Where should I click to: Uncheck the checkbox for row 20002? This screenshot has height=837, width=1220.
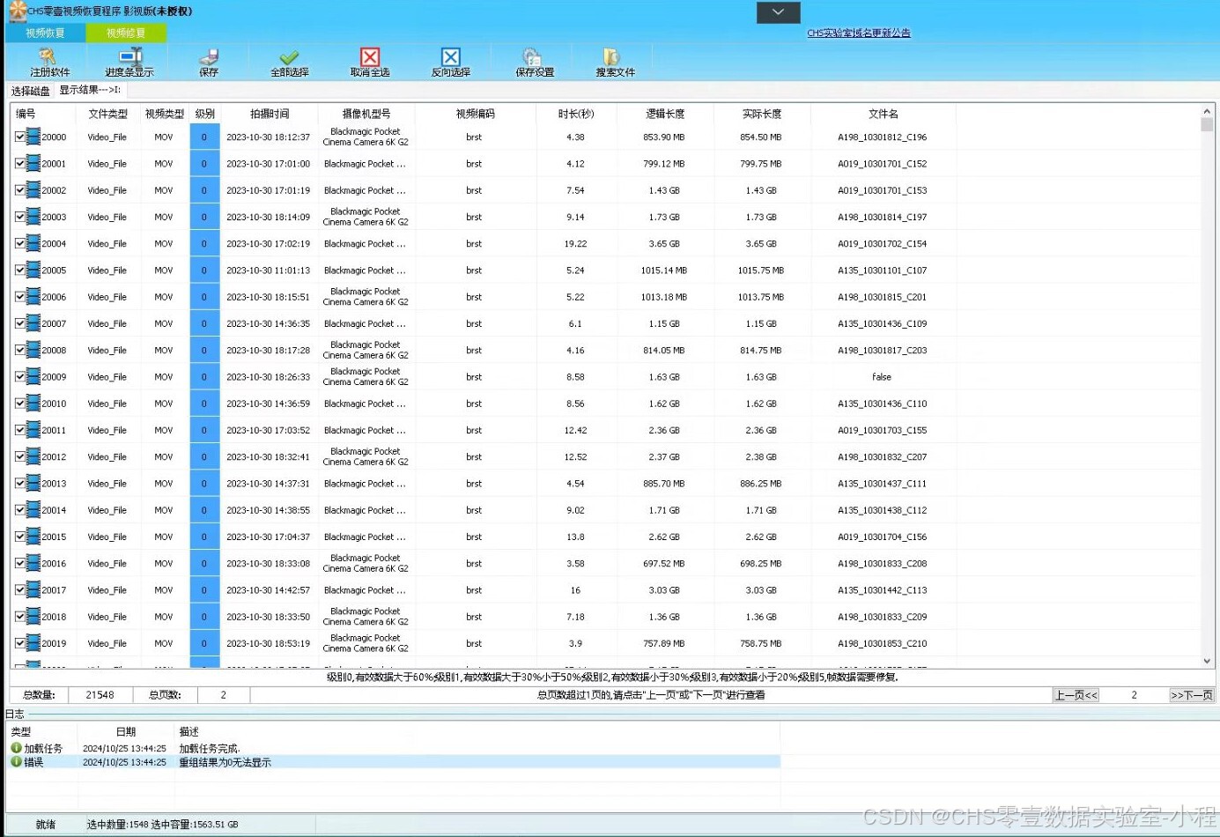20,190
